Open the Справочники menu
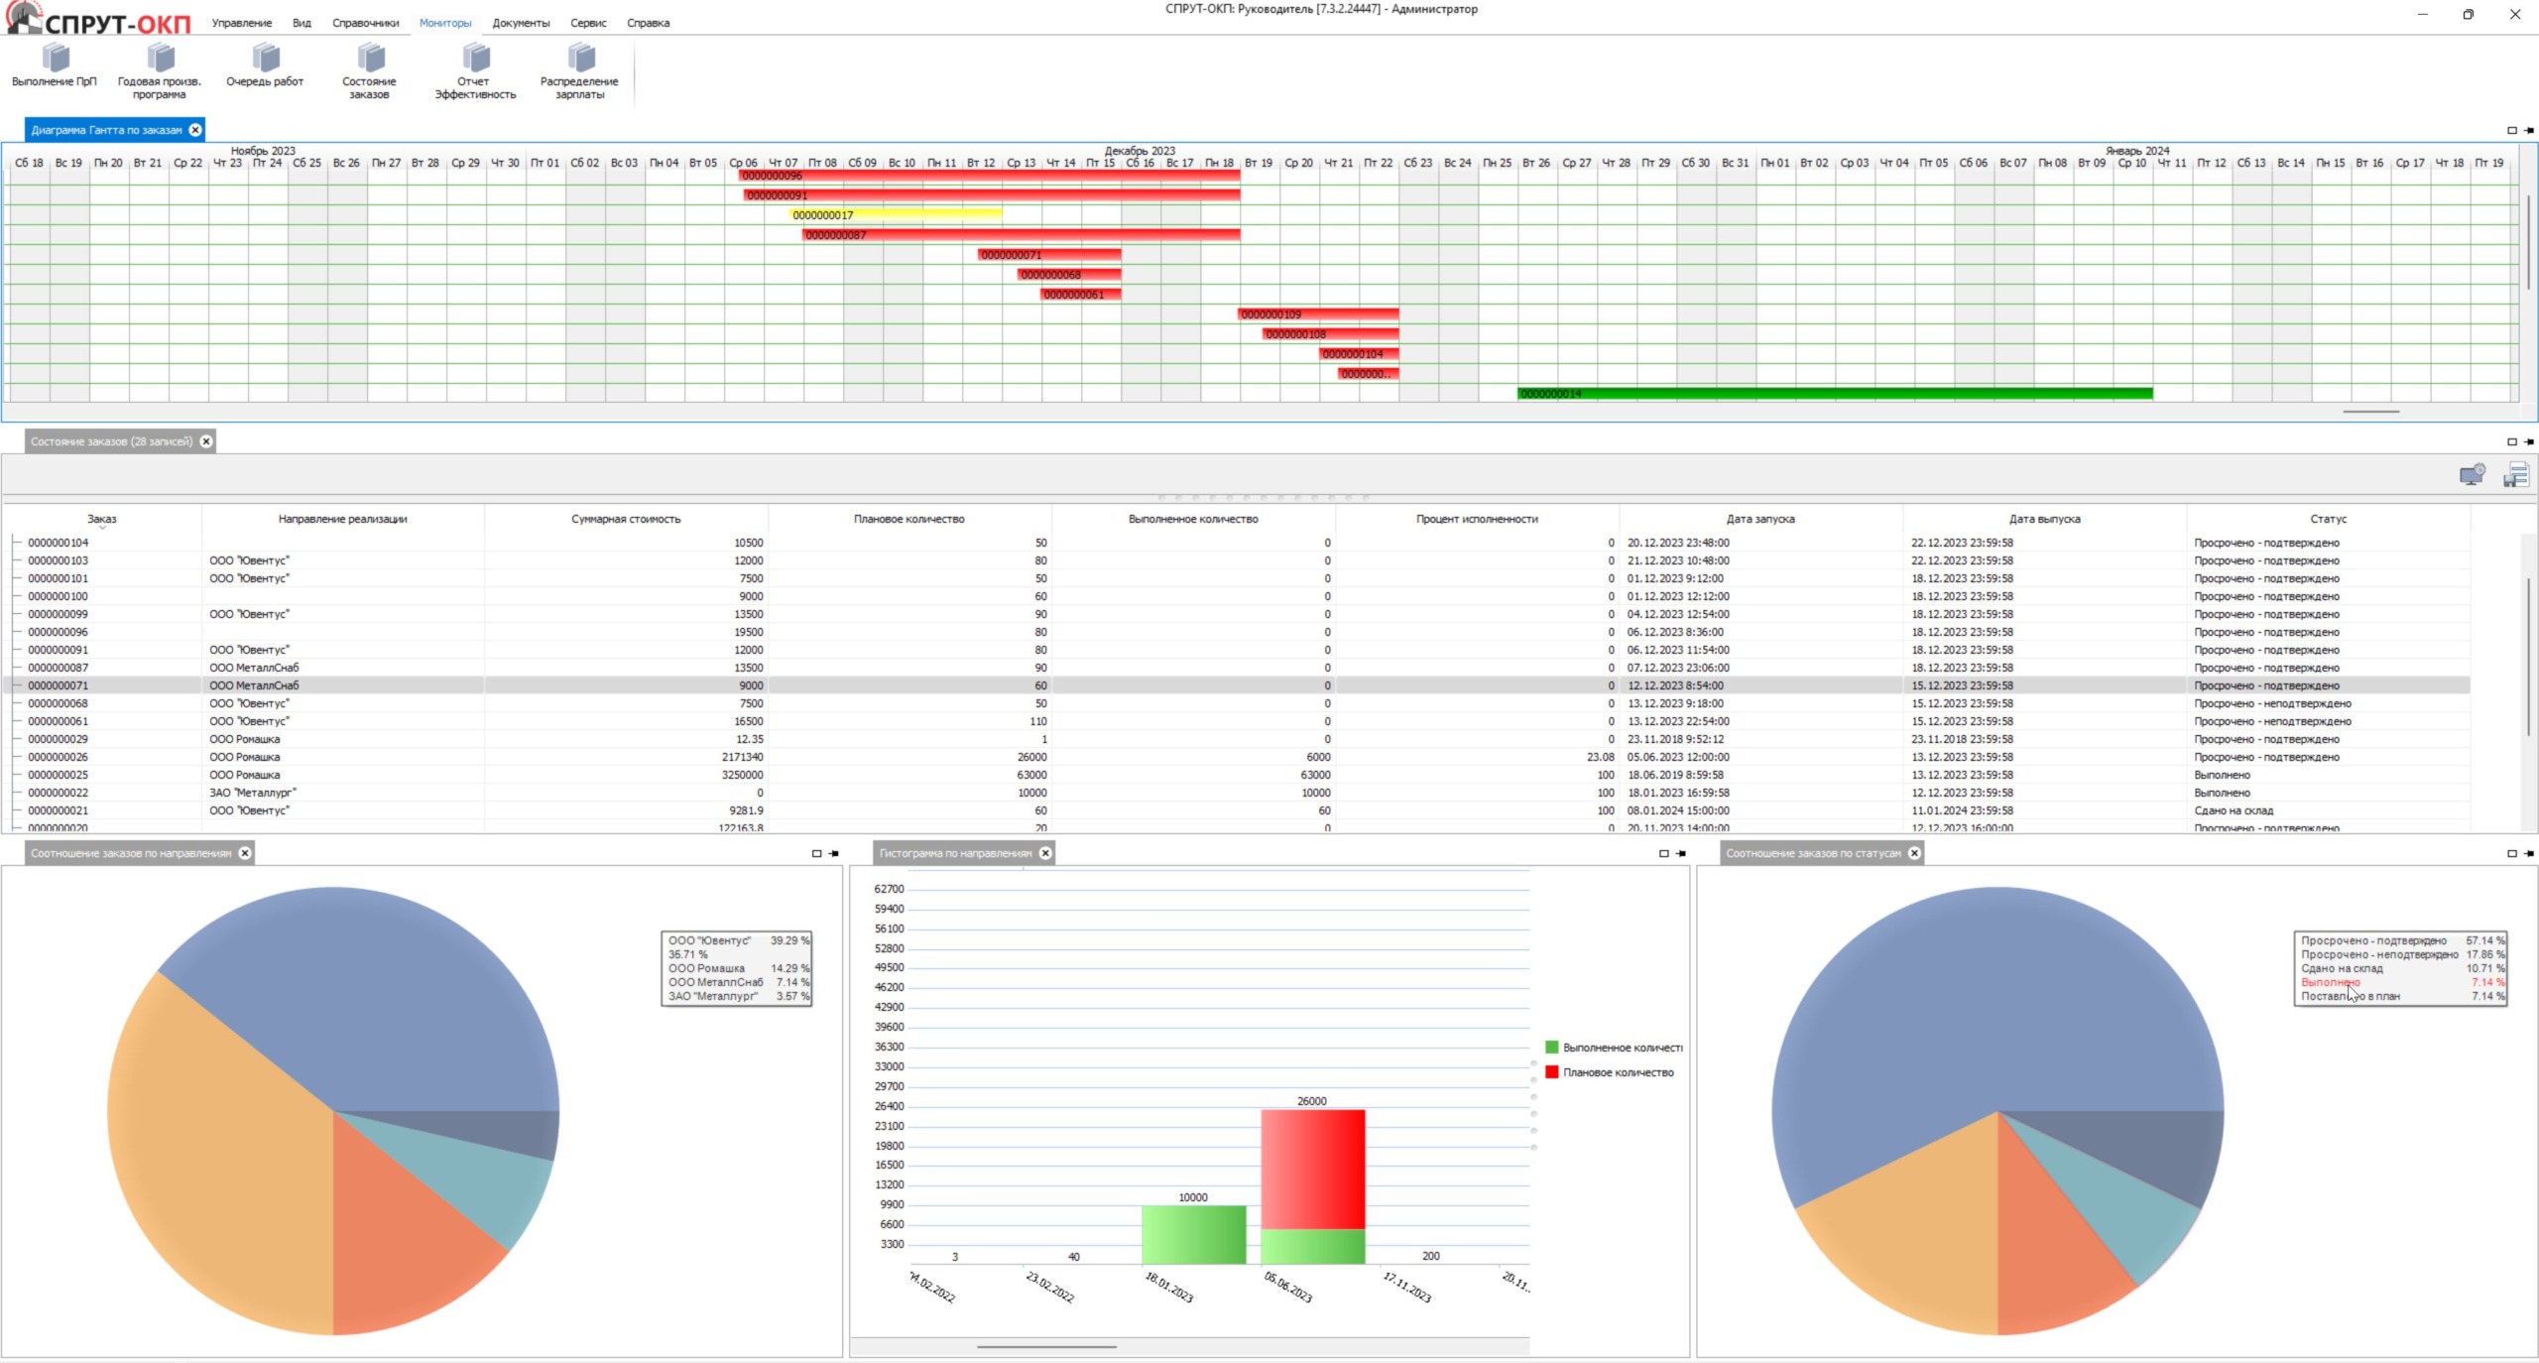 (x=365, y=23)
